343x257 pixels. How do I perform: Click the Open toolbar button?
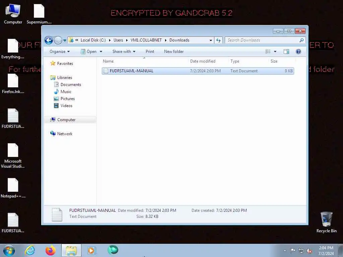click(x=88, y=52)
